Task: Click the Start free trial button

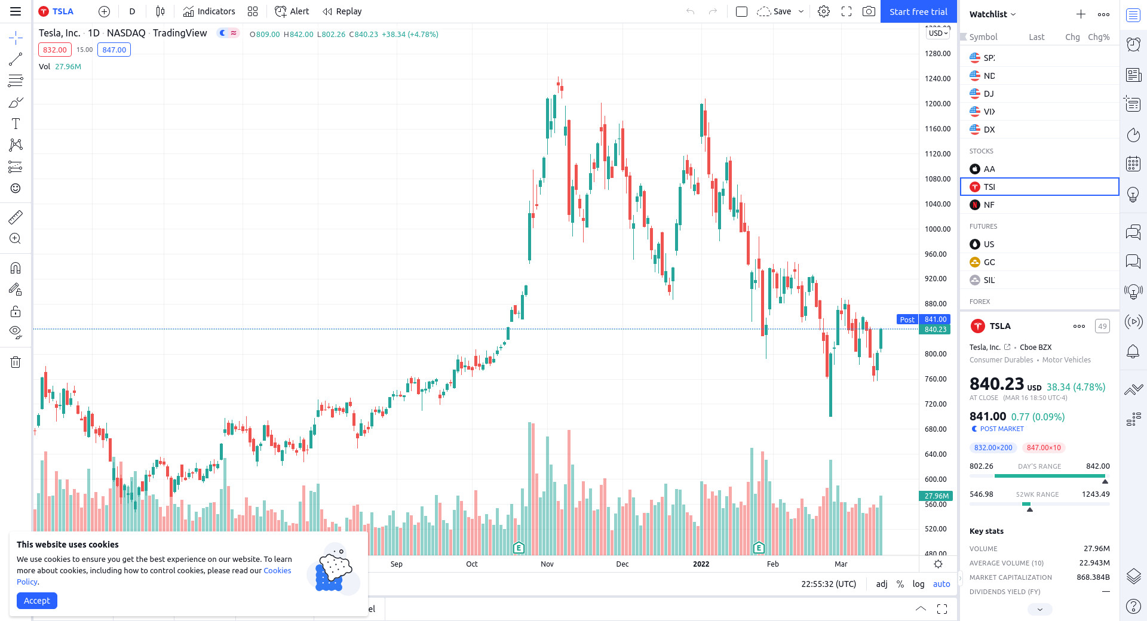Action: coord(918,11)
